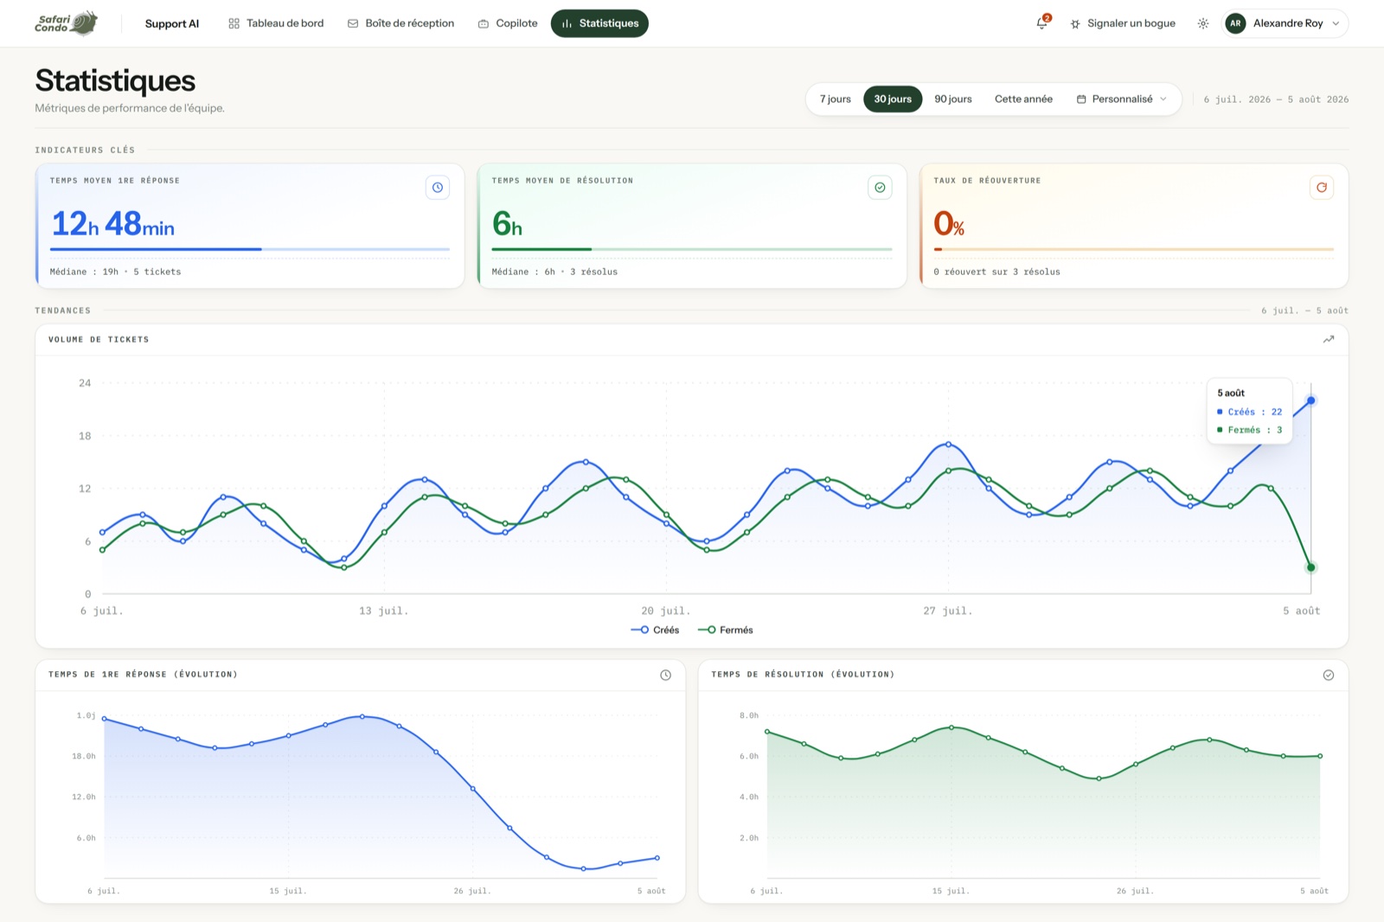Click the 12h 48min metric value

pos(112,224)
